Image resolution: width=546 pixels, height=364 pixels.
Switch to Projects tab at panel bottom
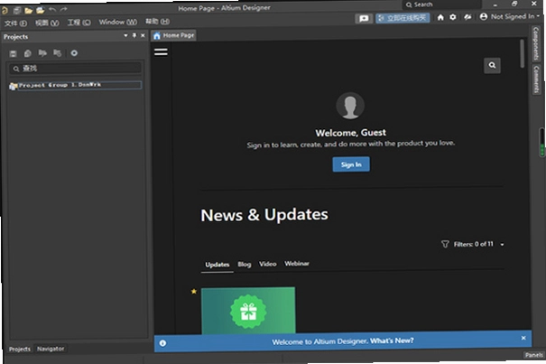pyautogui.click(x=20, y=349)
